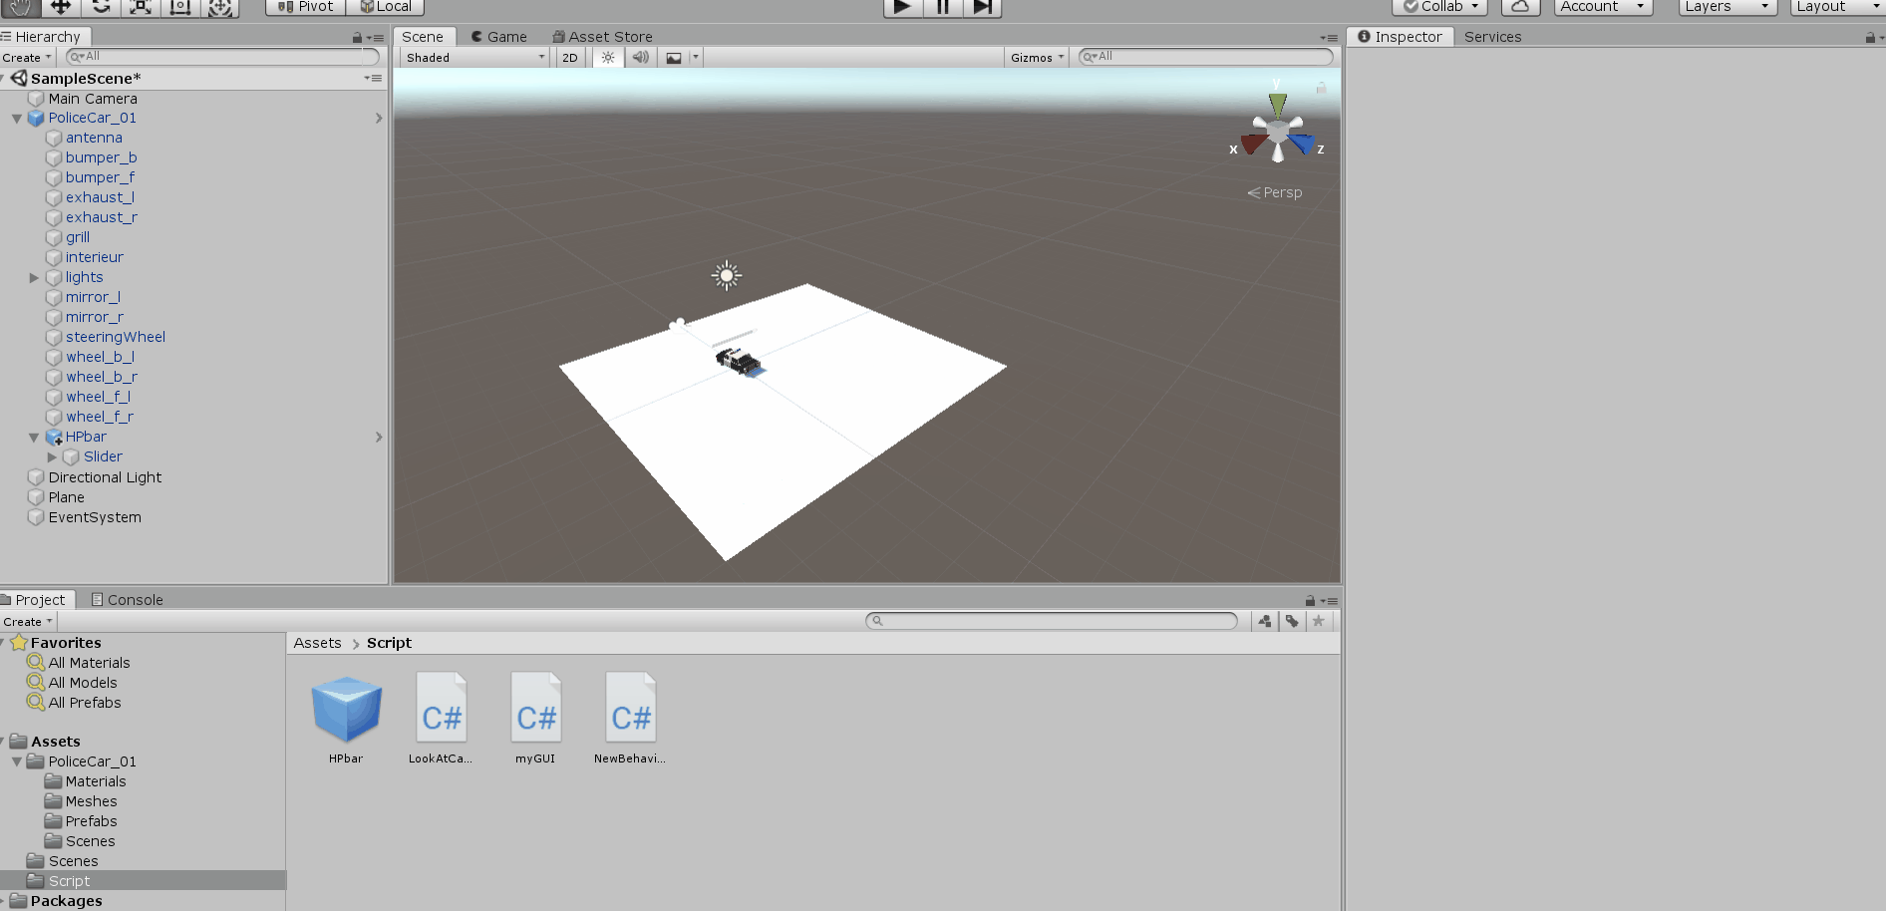Click the directional light sun gizmo
The image size is (1886, 911).
tap(727, 275)
